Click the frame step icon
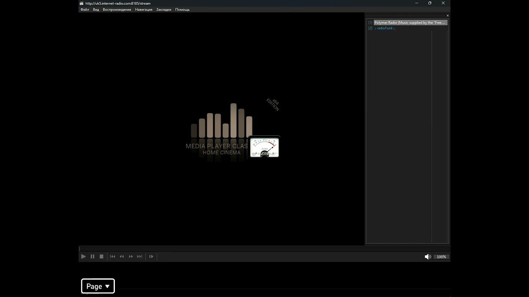This screenshot has height=297, width=529. point(151,257)
